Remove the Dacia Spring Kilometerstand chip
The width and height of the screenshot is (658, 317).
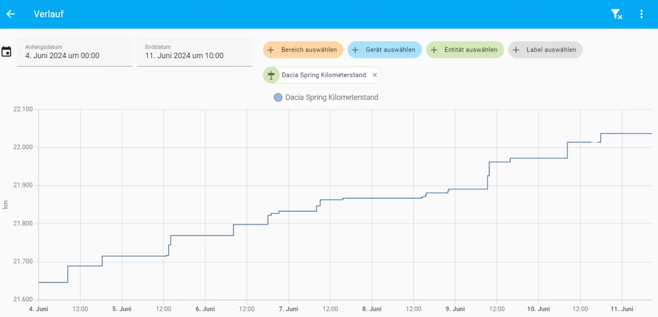(375, 75)
